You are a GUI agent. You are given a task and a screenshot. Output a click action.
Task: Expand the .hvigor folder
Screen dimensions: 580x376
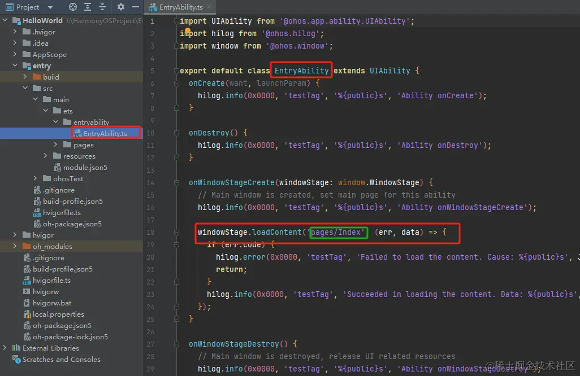point(15,32)
